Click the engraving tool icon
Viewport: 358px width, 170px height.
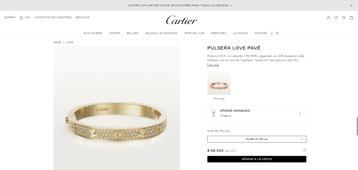click(x=214, y=113)
